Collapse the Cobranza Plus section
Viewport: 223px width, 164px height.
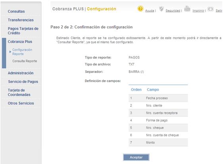[x=20, y=42]
